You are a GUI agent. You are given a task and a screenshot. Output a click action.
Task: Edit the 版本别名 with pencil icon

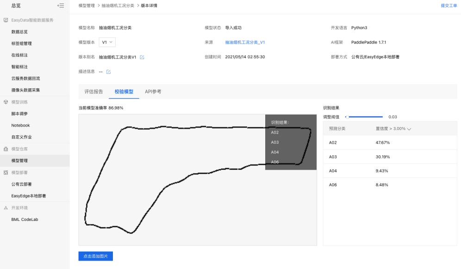pyautogui.click(x=142, y=57)
